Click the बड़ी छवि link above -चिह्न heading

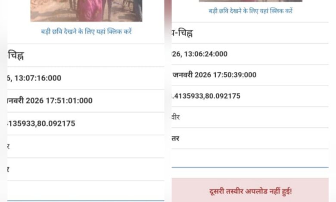(x=251, y=11)
